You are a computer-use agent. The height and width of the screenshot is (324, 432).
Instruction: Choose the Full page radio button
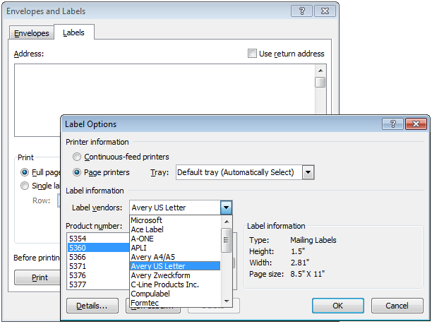[x=25, y=172]
